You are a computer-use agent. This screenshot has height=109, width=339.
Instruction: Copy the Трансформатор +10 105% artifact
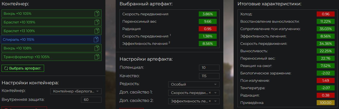point(97,57)
